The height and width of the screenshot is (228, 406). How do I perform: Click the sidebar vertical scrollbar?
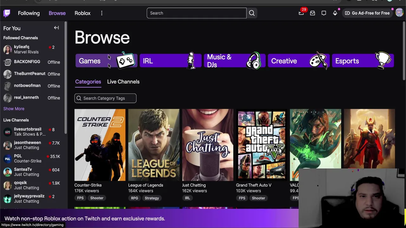pos(66,78)
